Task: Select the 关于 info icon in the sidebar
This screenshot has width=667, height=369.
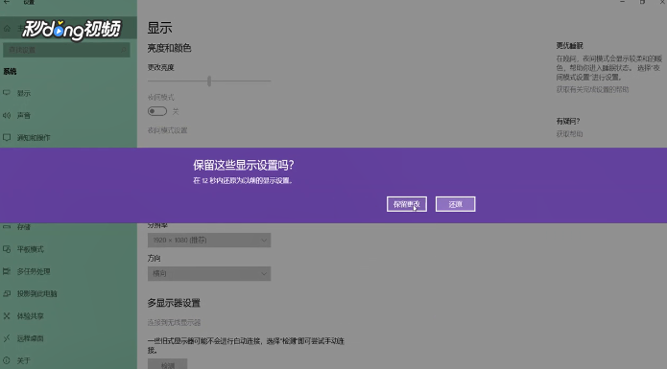Action: pyautogui.click(x=7, y=360)
